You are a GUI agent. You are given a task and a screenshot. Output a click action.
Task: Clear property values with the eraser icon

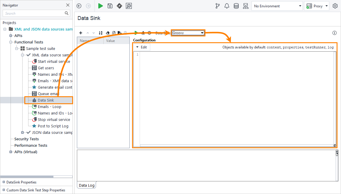click(107, 33)
